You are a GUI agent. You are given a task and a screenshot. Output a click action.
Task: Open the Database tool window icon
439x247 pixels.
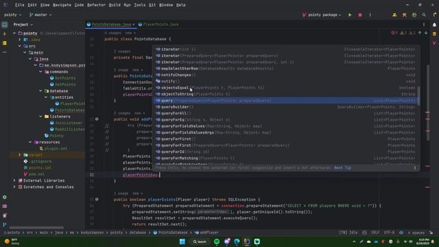tap(434, 34)
